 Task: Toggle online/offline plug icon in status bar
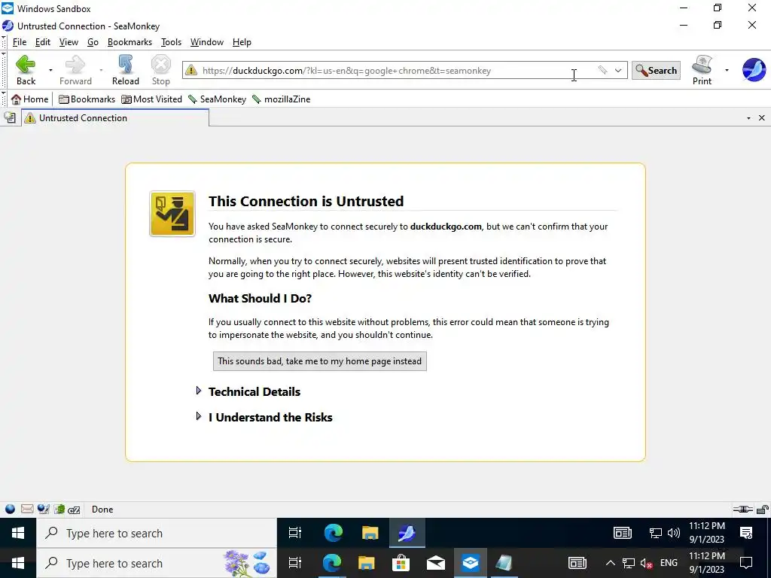pyautogui.click(x=742, y=510)
